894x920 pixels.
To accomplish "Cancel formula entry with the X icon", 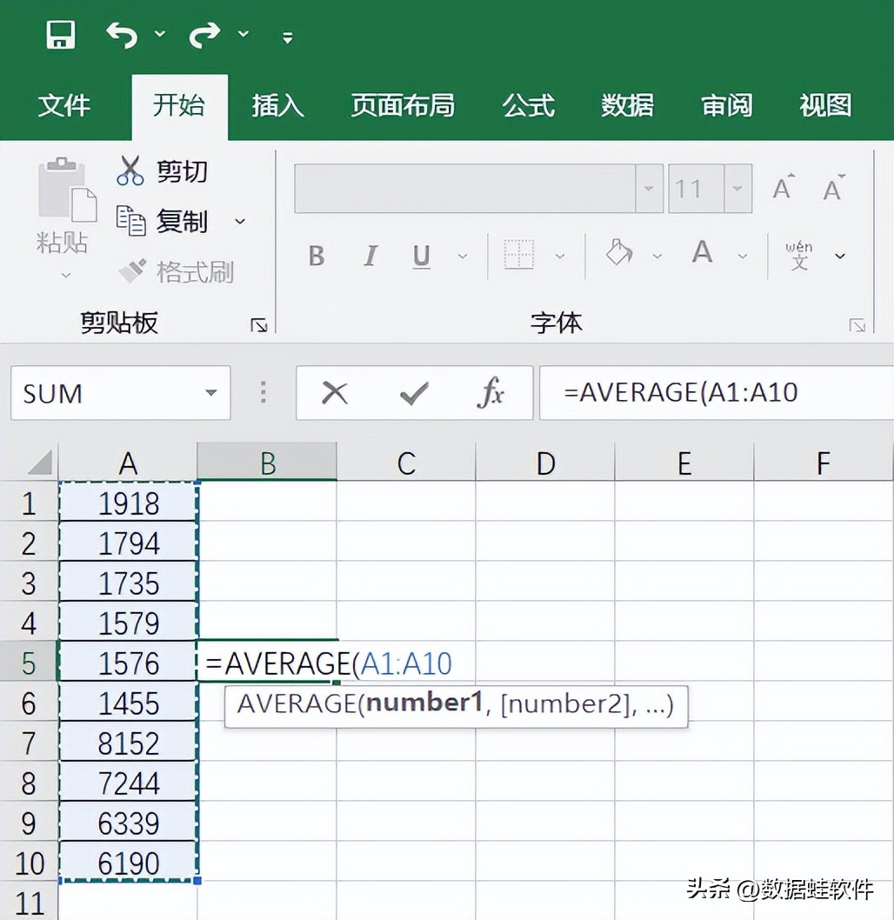I will [x=335, y=394].
